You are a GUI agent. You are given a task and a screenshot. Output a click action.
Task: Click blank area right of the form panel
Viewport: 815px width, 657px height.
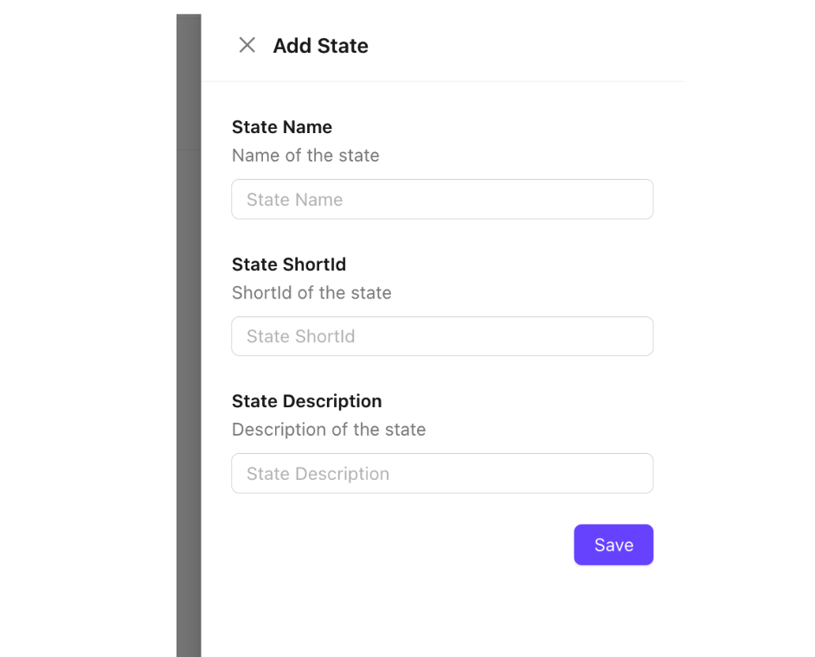click(748, 346)
